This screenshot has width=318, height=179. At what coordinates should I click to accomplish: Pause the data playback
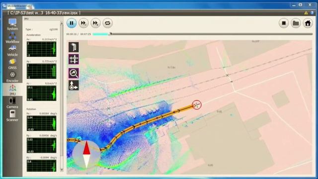pos(72,23)
